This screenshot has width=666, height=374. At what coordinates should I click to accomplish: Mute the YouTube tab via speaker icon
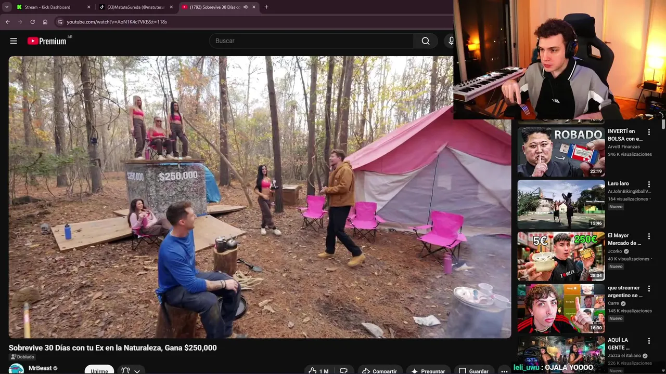tap(245, 7)
